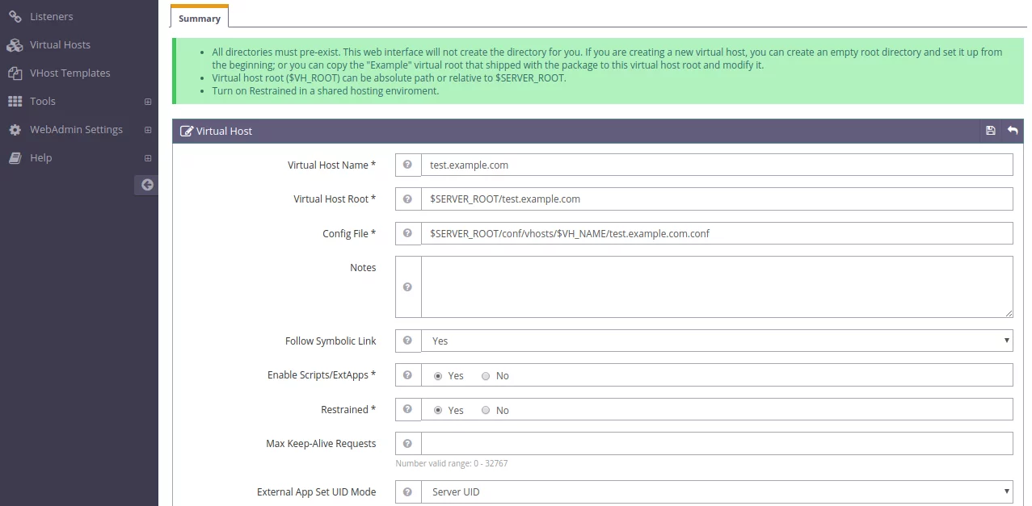Click the 'Virtual Host Name *' label
This screenshot has height=506, width=1032.
332,165
